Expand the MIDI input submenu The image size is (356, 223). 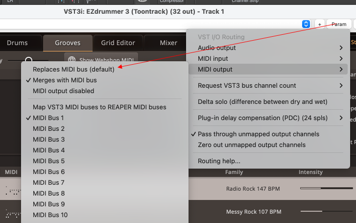(269, 58)
